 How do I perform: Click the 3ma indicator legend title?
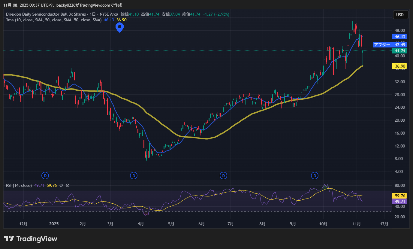(x=54, y=20)
